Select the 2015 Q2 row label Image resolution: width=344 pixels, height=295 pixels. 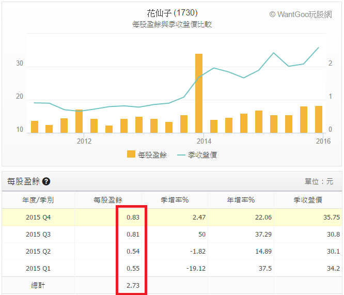(39, 252)
